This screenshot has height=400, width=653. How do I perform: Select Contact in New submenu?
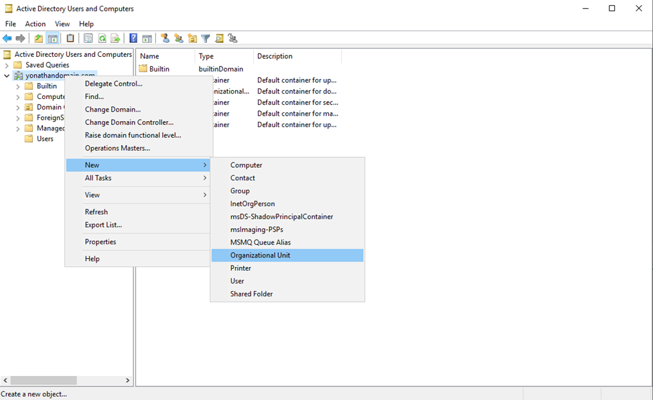pos(287,178)
